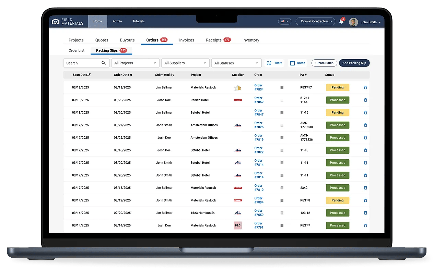
Task: Switch to the Invoices tab
Action: coord(187,40)
